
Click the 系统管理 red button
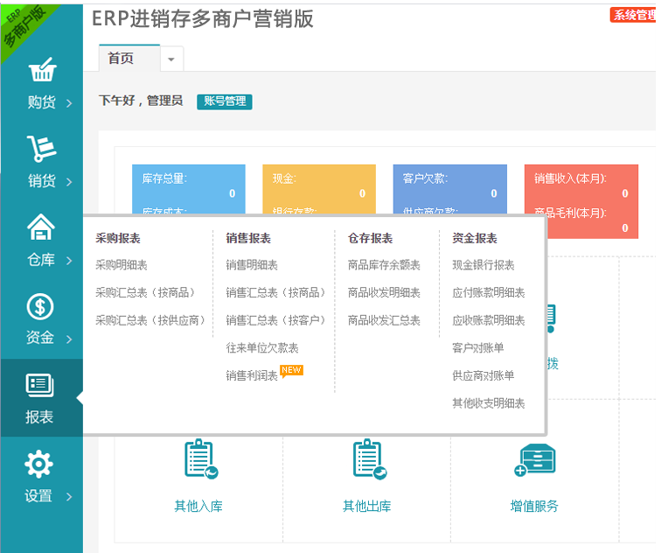pos(633,15)
